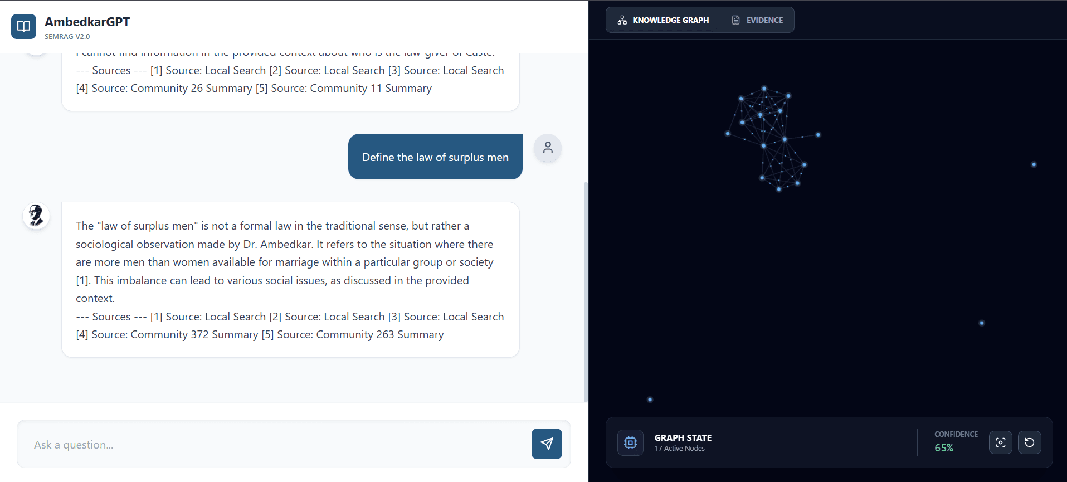Click the AmbedkarGPT book logo icon

click(23, 27)
